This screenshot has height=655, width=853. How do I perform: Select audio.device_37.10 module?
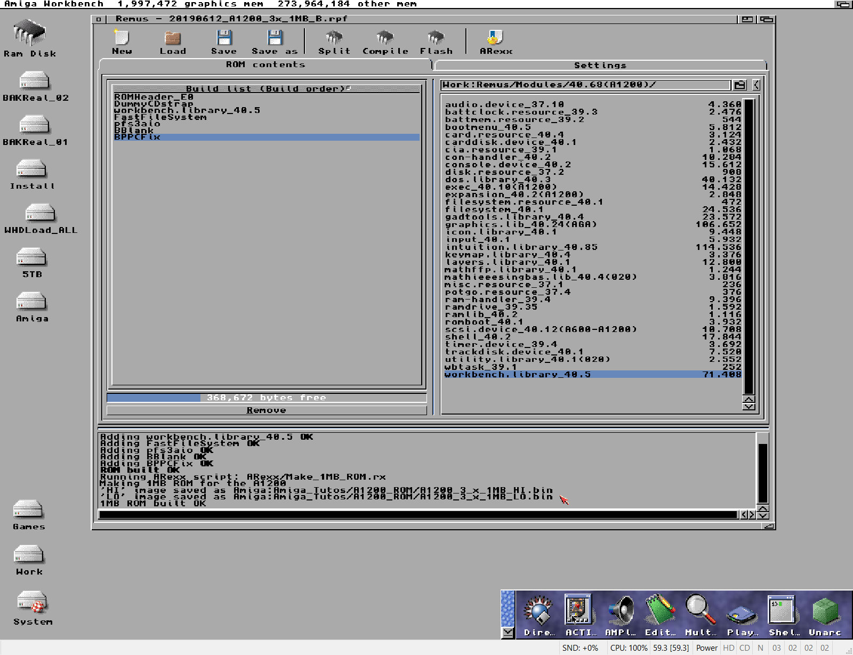(x=593, y=104)
